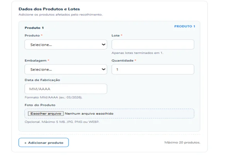Click the Dados dos Produtos e Lotes heading
232x155 pixels.
49,9
